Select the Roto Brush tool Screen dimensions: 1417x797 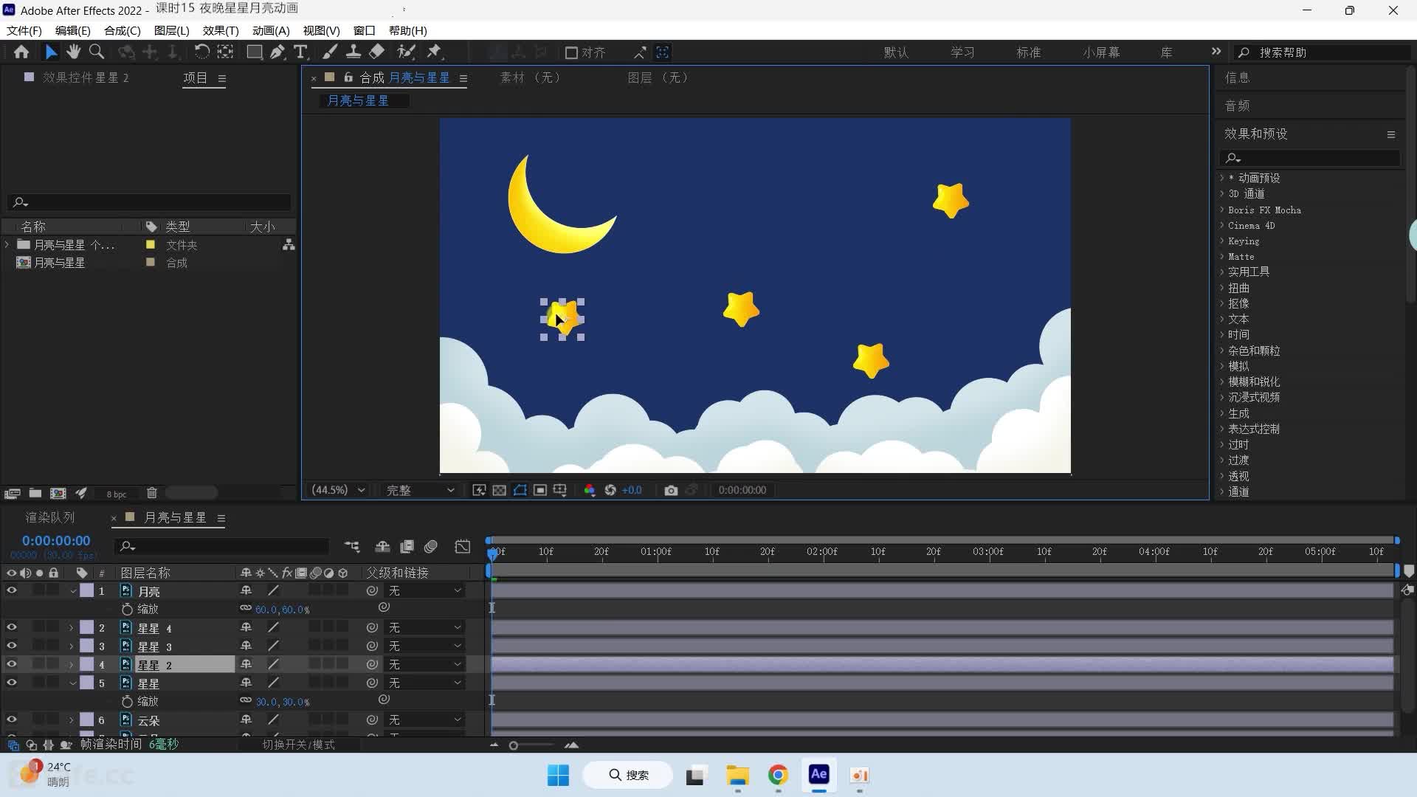point(406,52)
